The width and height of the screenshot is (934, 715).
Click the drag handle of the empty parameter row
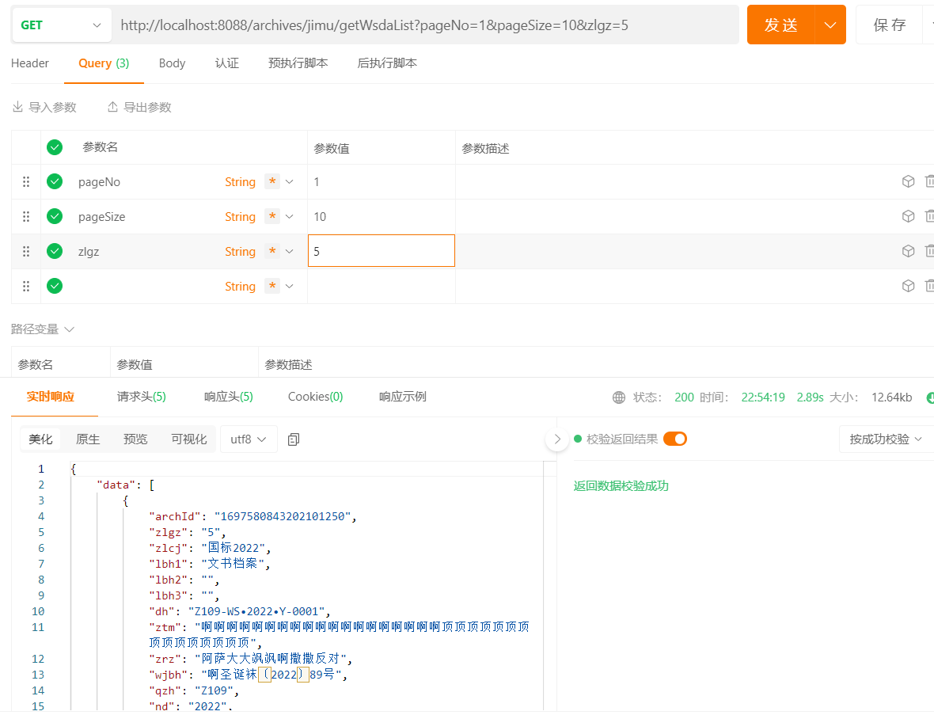(x=26, y=287)
